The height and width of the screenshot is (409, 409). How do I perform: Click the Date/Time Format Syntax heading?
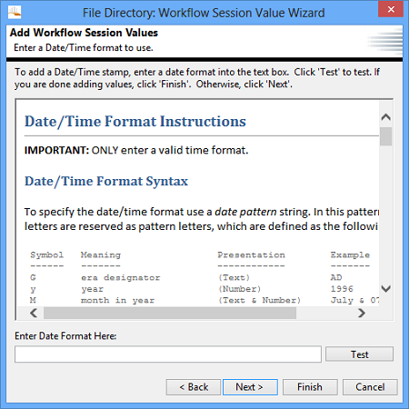[106, 181]
